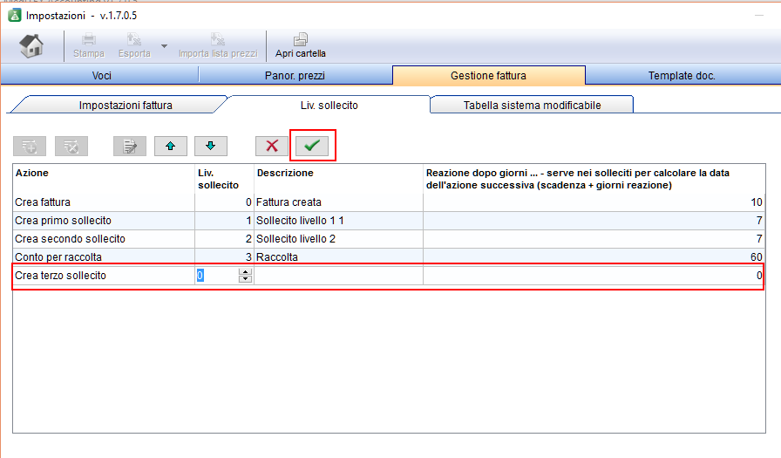The width and height of the screenshot is (781, 458).
Task: Switch to the Panor. prezzi tab
Action: pyautogui.click(x=295, y=76)
